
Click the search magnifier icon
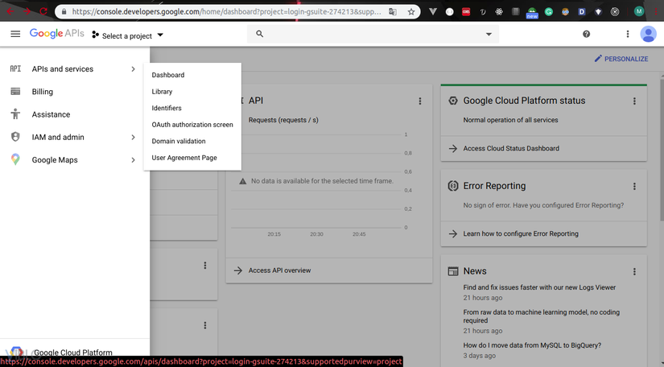coord(260,34)
